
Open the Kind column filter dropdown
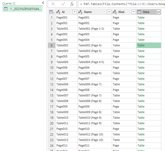pos(134,12)
